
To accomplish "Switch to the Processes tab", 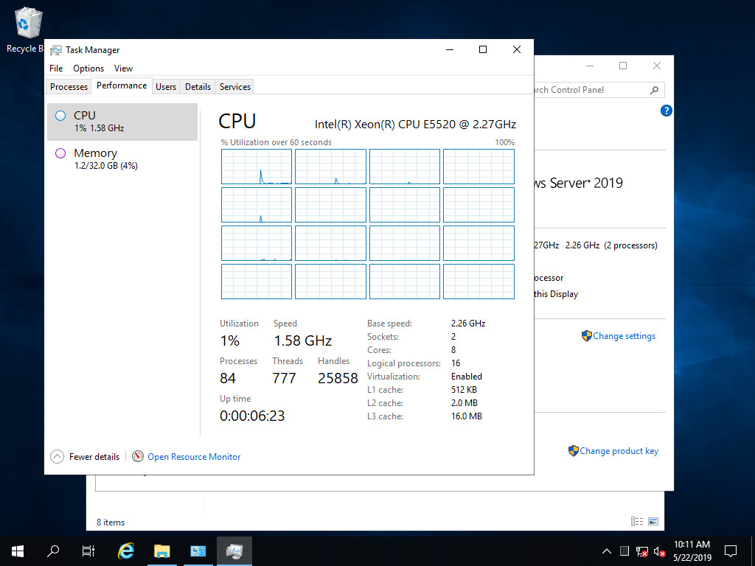I will (x=69, y=87).
